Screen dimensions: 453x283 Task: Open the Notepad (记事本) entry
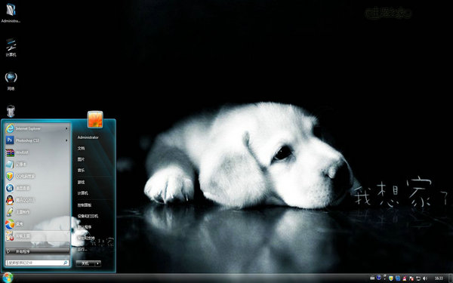[37, 164]
